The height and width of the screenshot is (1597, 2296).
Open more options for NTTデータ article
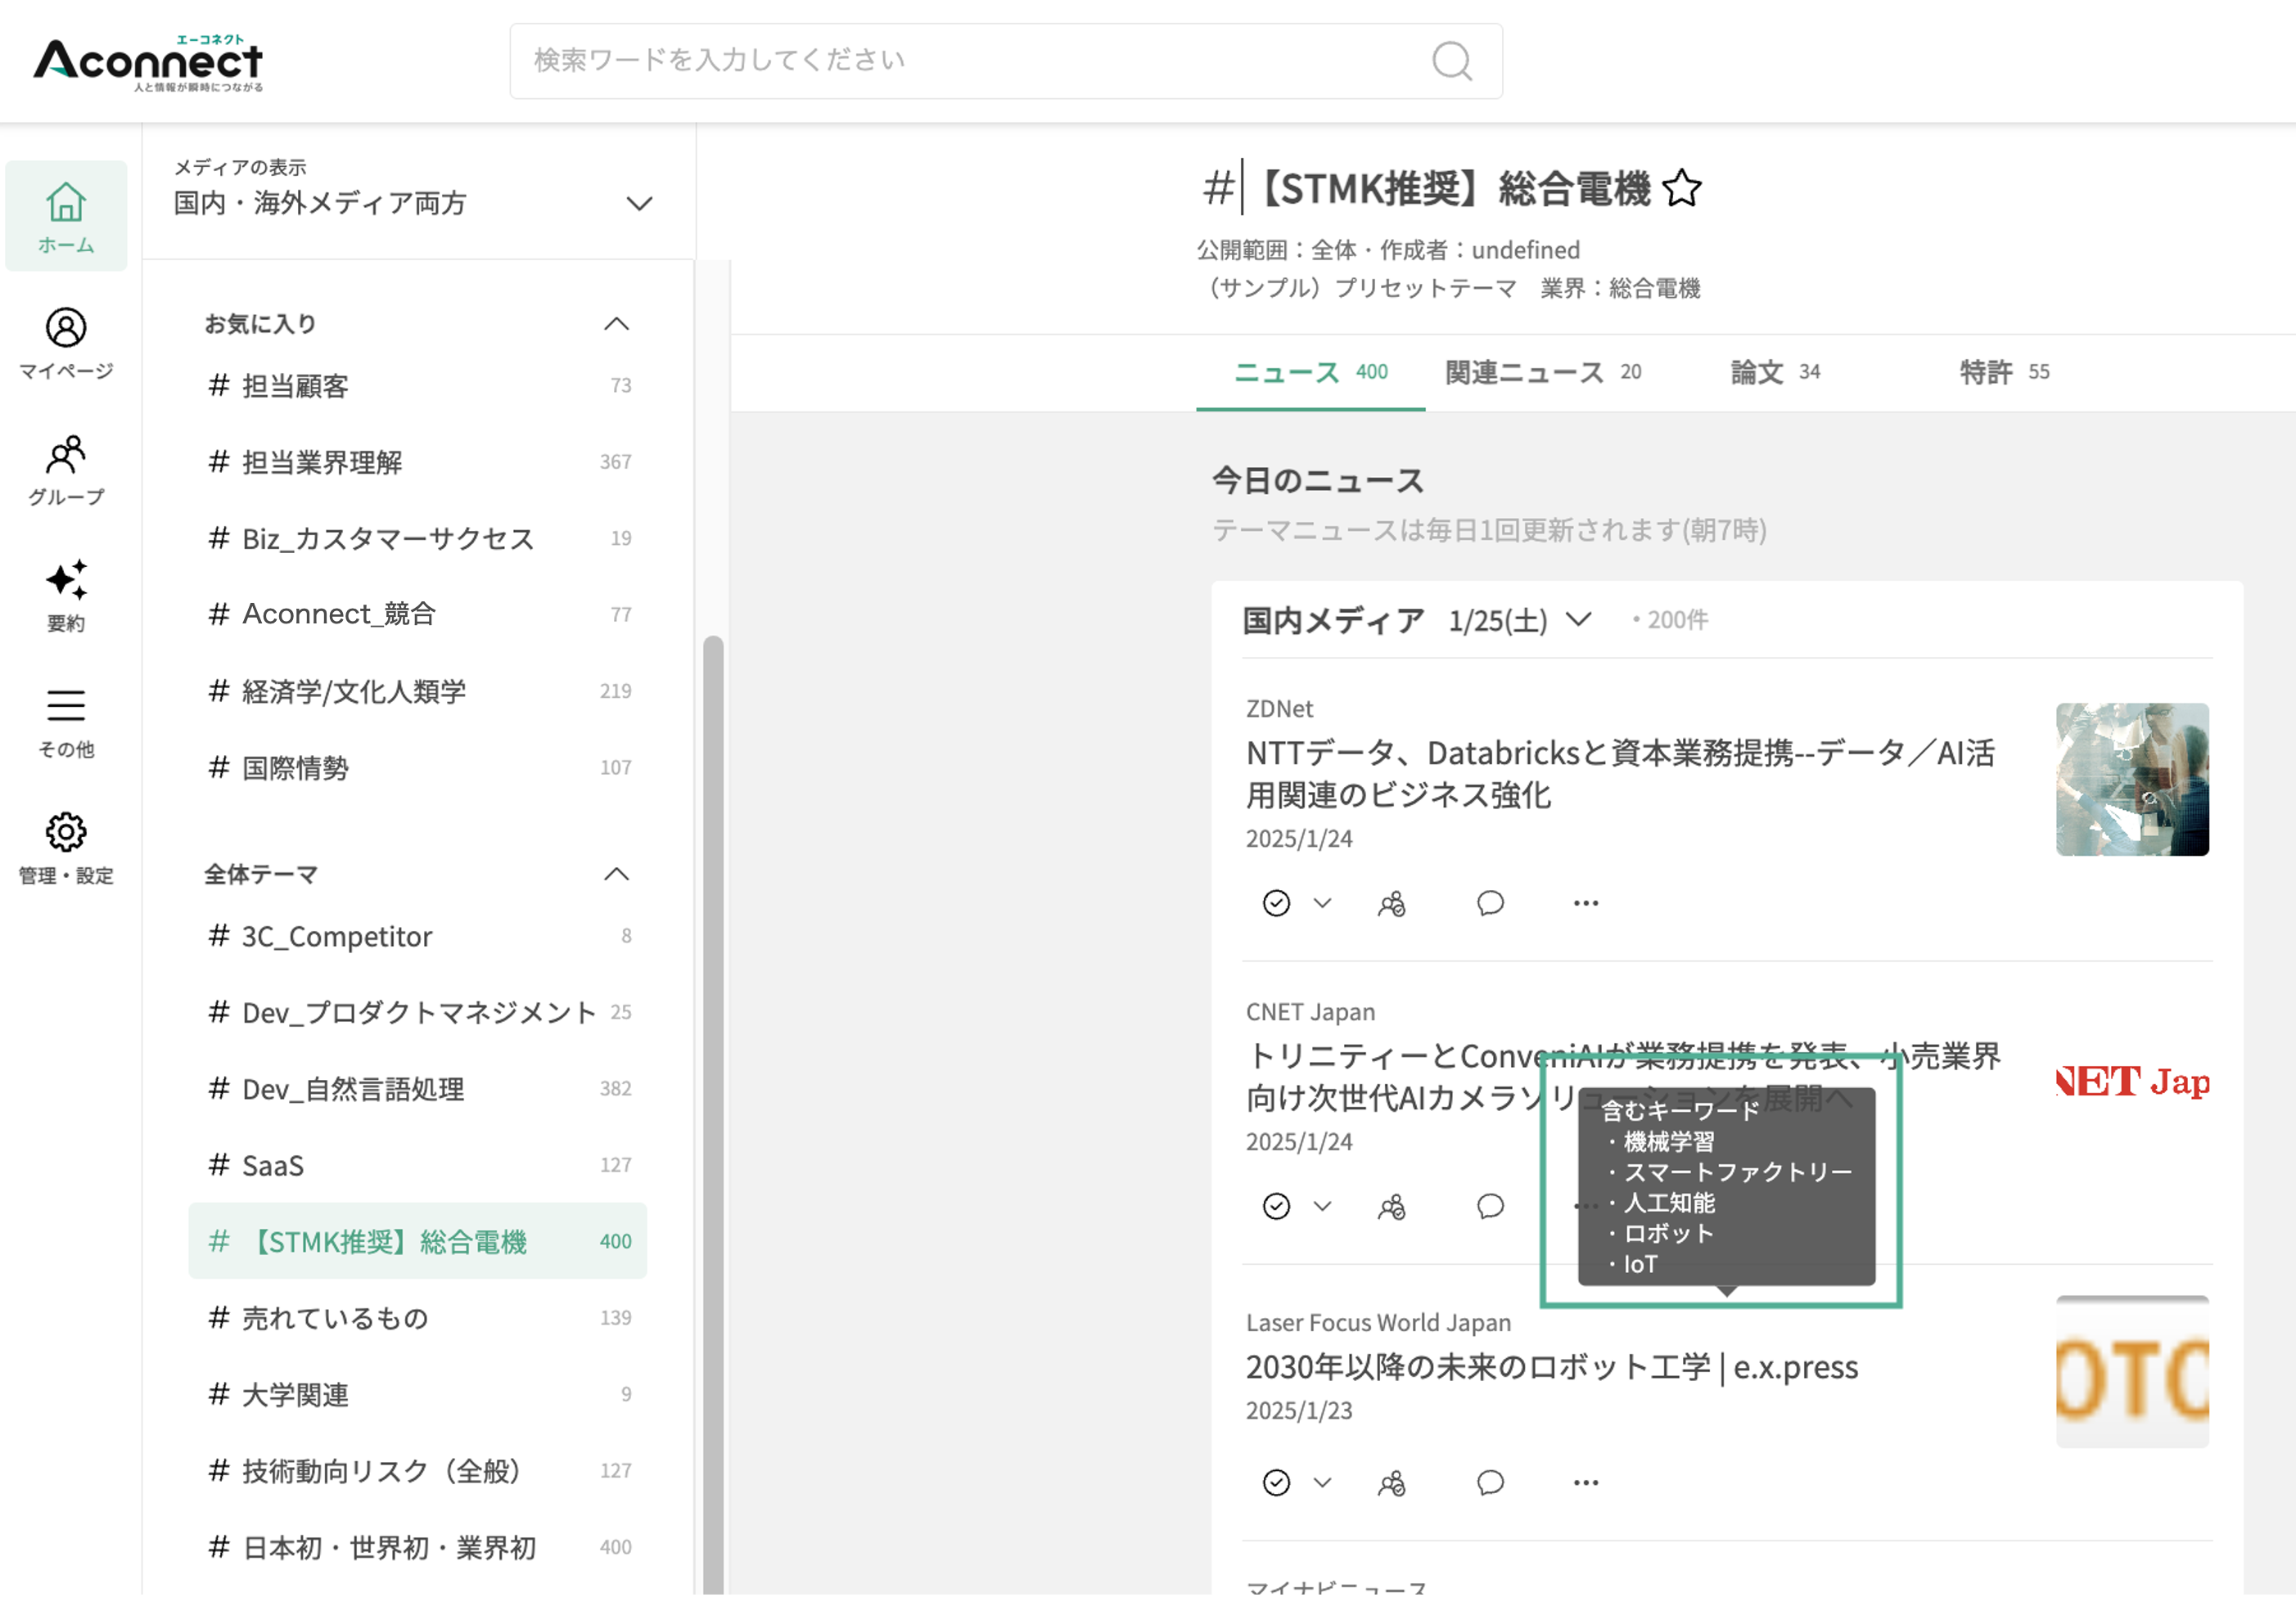pyautogui.click(x=1585, y=903)
